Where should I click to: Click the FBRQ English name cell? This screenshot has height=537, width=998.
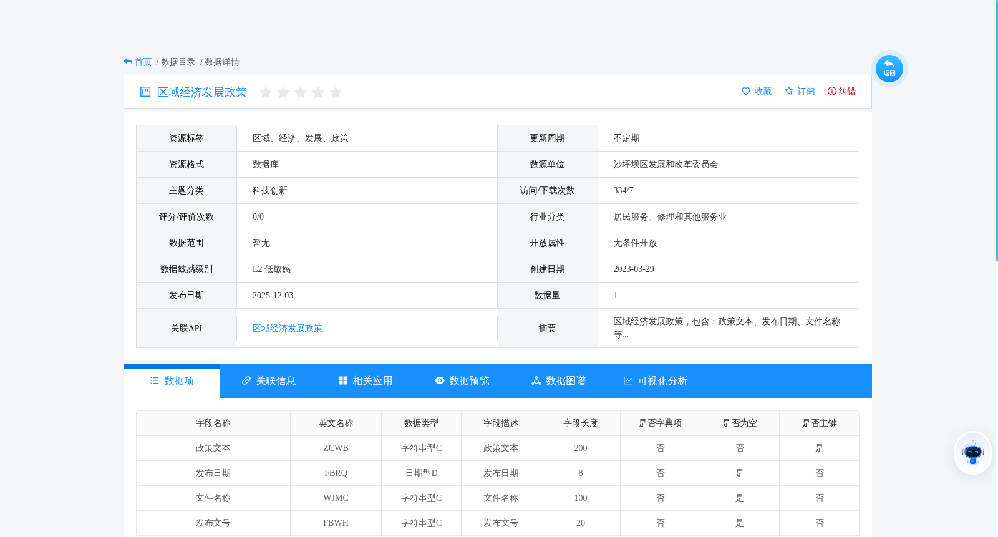pyautogui.click(x=336, y=473)
